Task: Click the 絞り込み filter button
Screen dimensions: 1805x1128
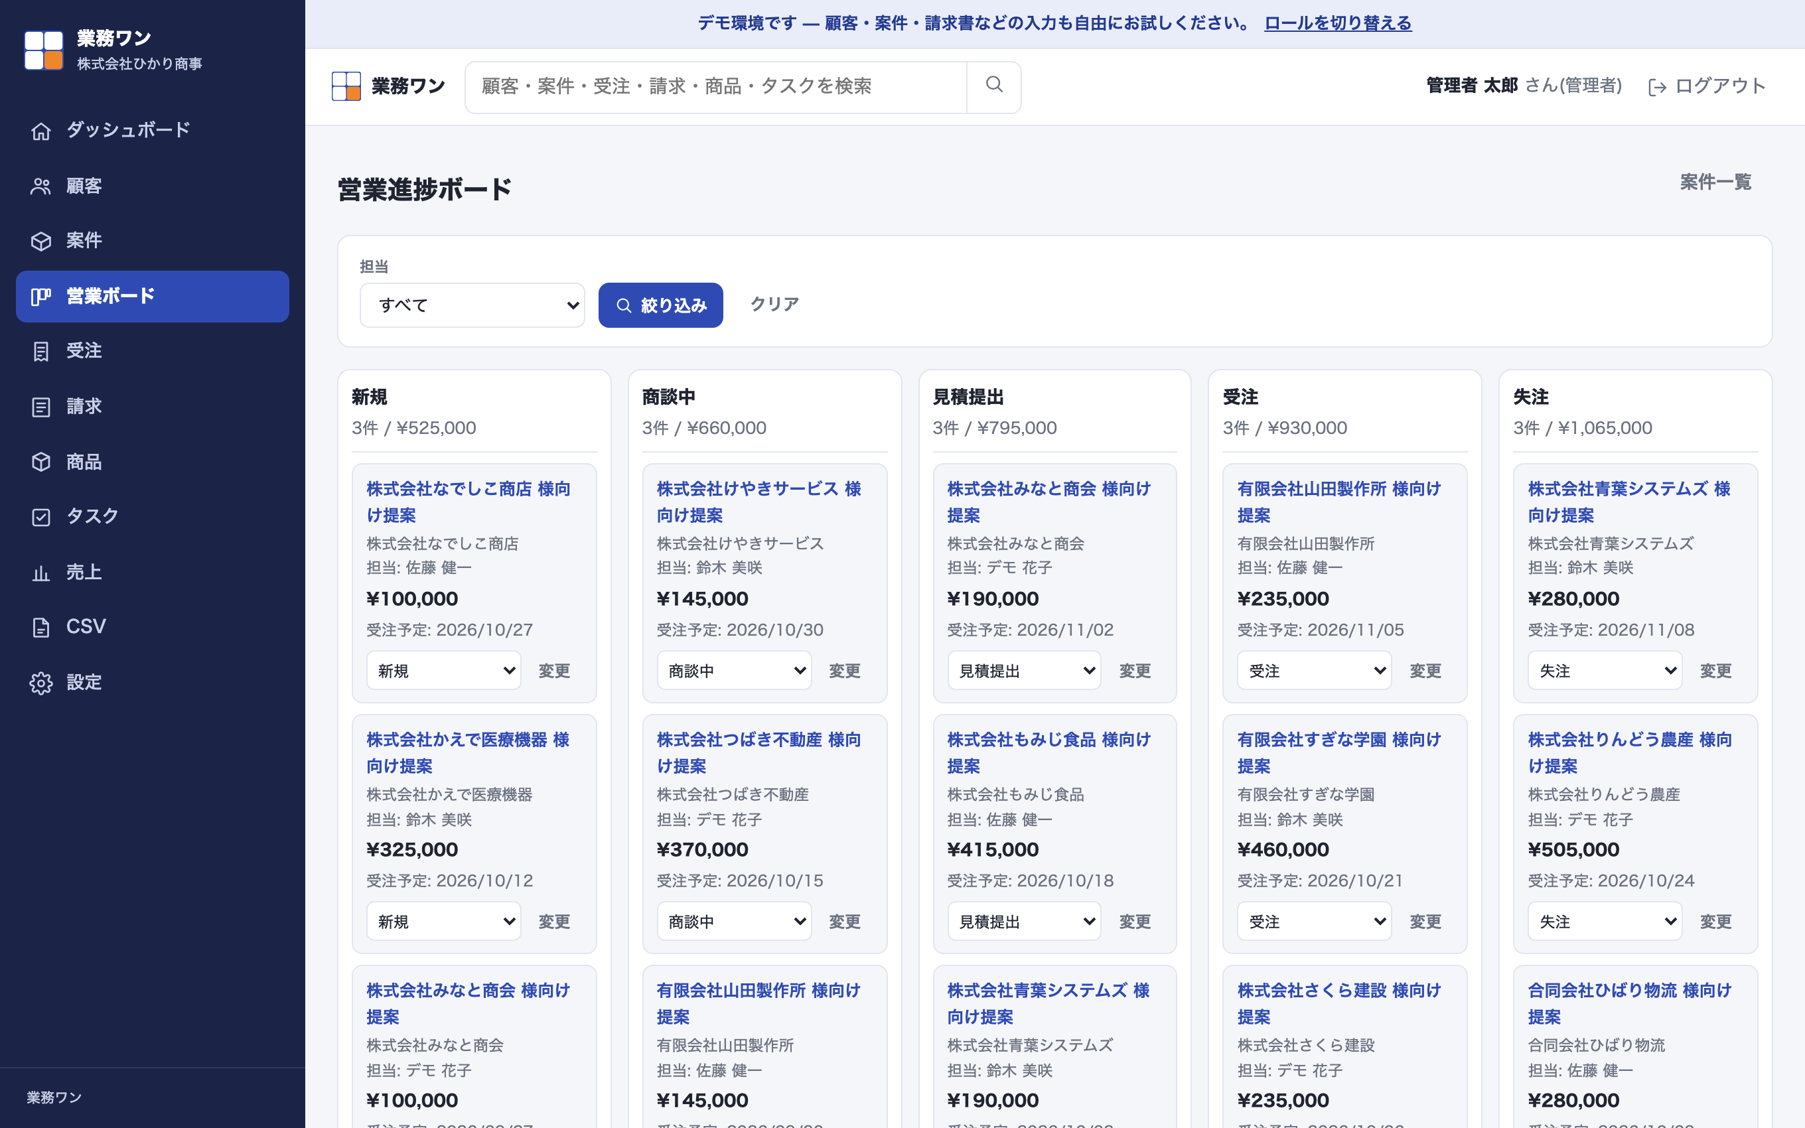Action: (x=661, y=305)
